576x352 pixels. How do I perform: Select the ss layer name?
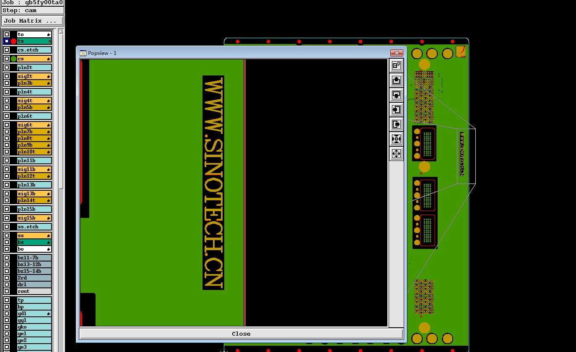coord(34,236)
